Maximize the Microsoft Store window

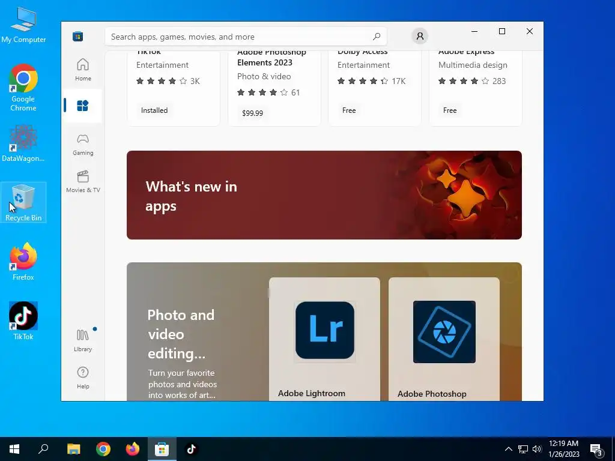(x=501, y=31)
